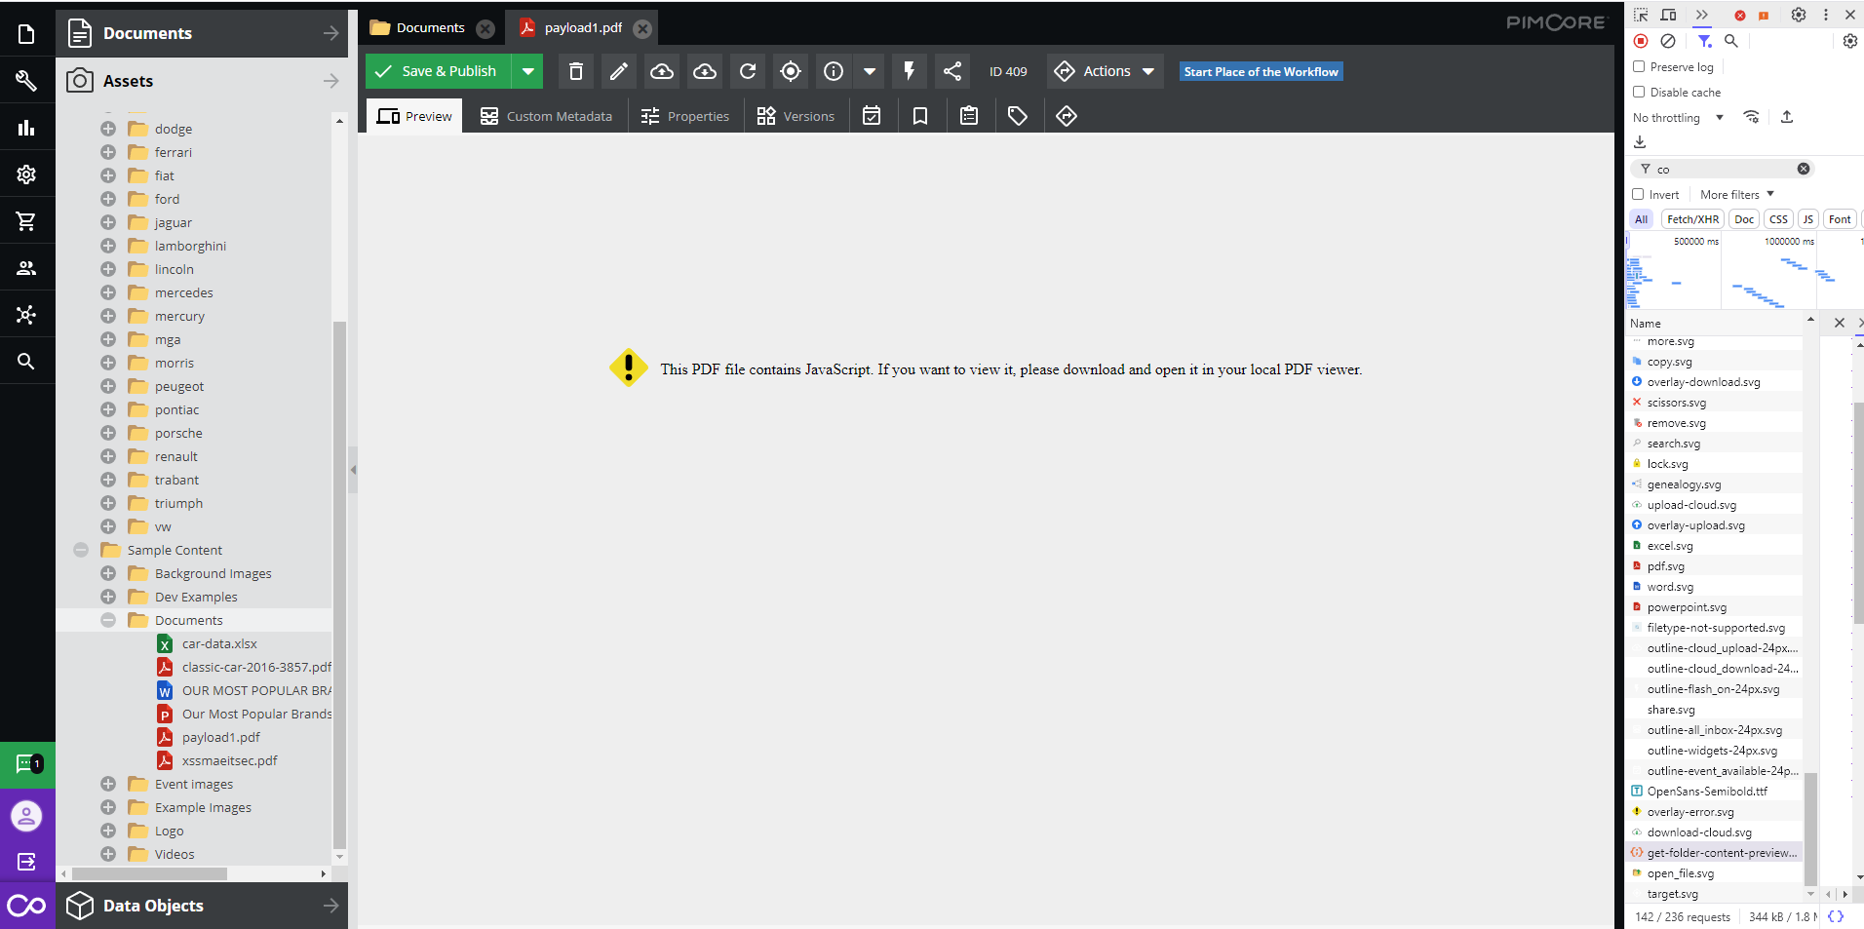1864x929 pixels.
Task: Expand the Videos folder
Action: (x=108, y=854)
